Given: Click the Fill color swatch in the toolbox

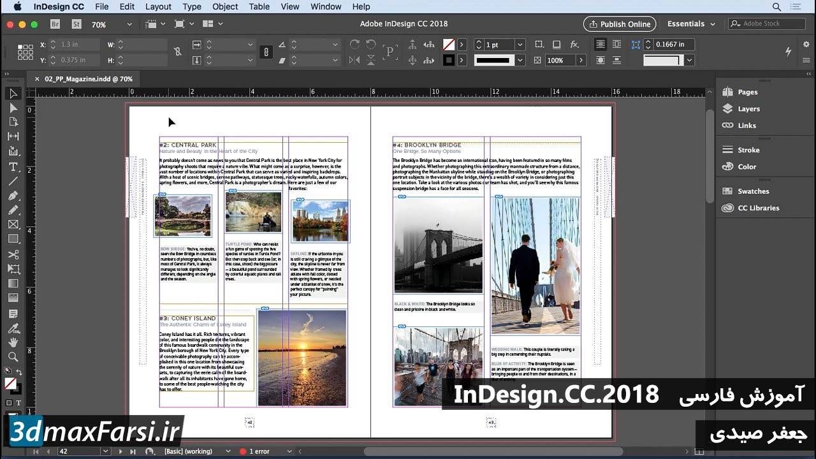Looking at the screenshot, I should [x=10, y=383].
